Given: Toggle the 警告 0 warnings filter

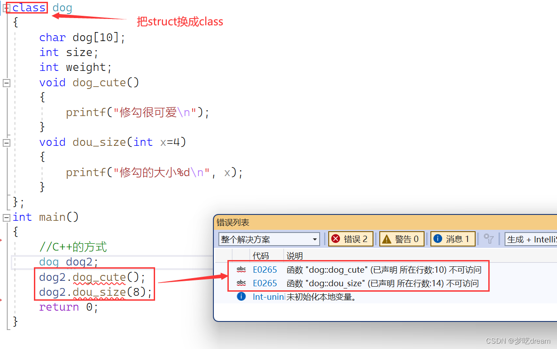Looking at the screenshot, I should coord(402,239).
